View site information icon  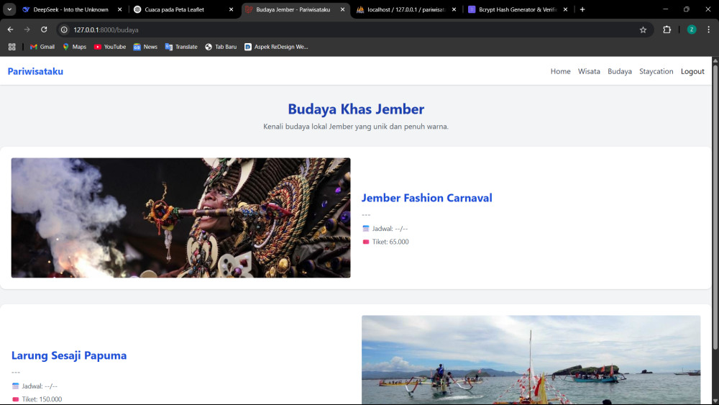point(64,29)
